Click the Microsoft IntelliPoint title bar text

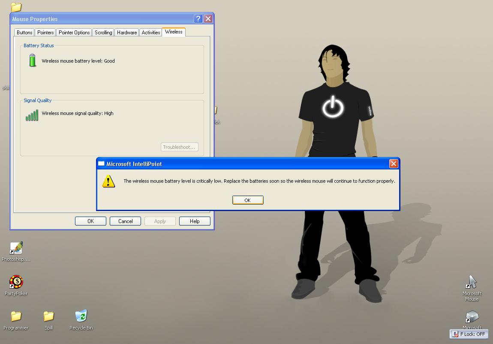coord(134,164)
